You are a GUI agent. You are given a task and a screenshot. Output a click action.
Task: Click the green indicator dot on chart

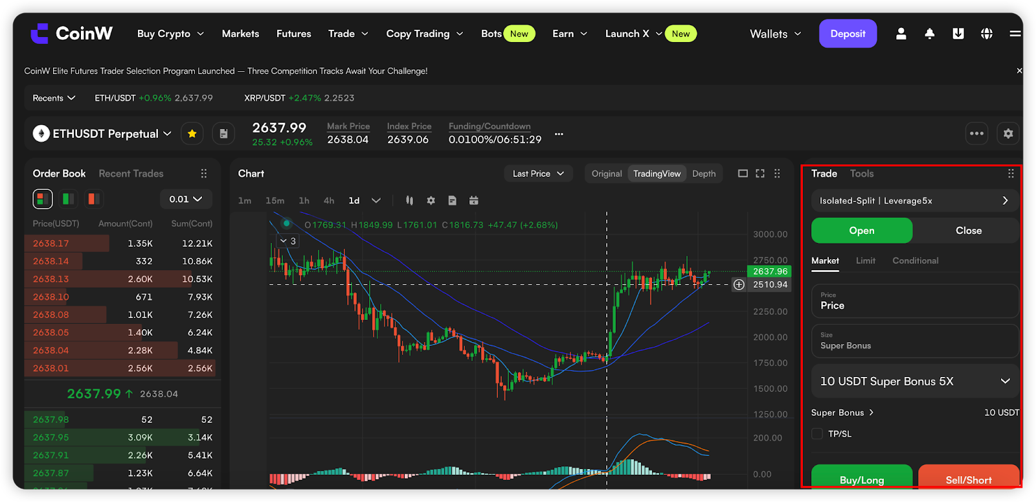(286, 223)
